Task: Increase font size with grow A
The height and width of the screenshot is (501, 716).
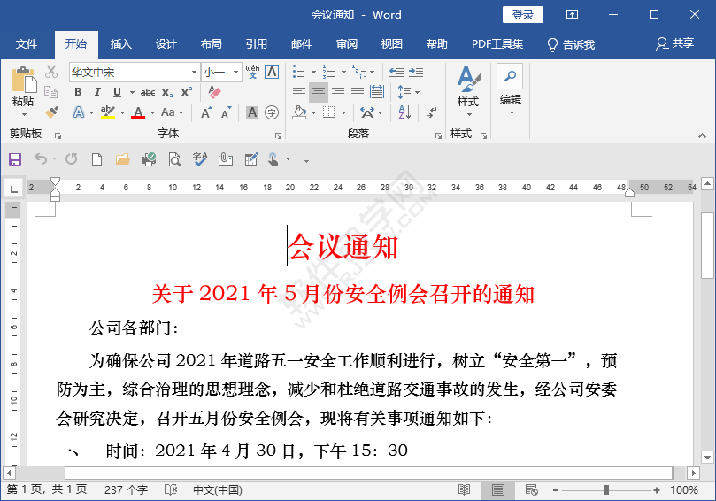Action: (x=206, y=112)
